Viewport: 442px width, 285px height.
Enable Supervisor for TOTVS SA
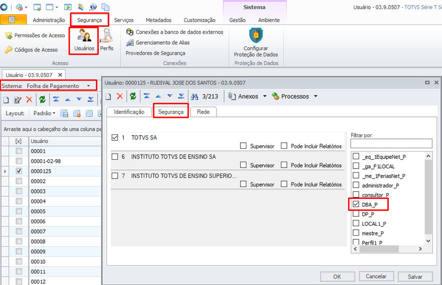click(243, 146)
